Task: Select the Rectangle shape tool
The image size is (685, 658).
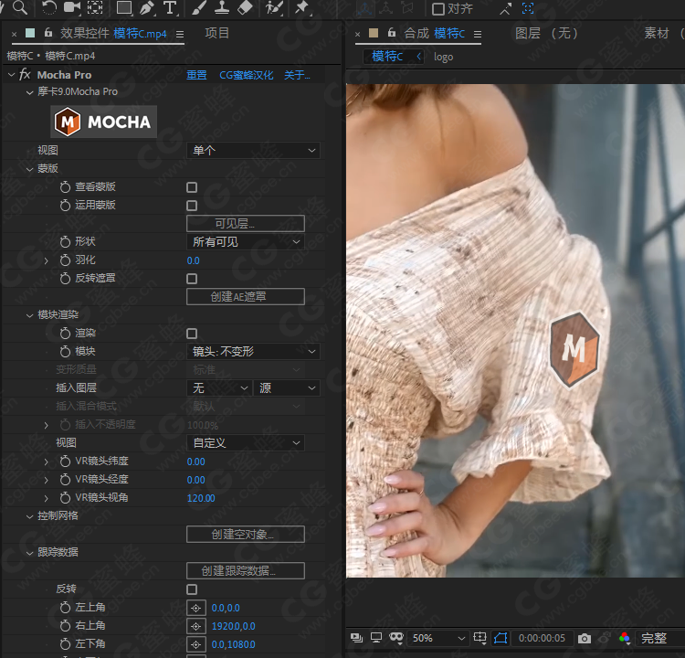Action: 124,7
